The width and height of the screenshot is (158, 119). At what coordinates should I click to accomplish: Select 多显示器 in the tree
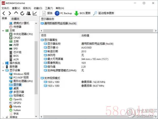tap(17, 92)
